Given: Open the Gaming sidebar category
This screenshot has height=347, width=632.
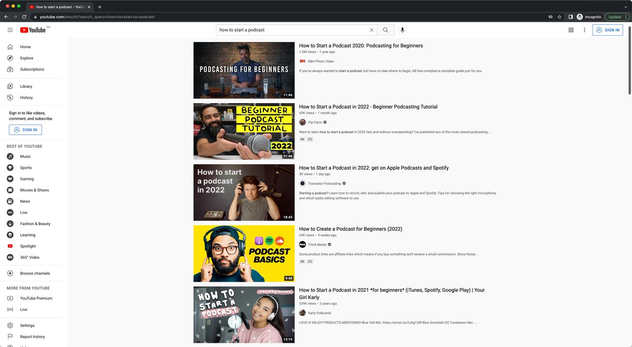Looking at the screenshot, I should tap(26, 179).
